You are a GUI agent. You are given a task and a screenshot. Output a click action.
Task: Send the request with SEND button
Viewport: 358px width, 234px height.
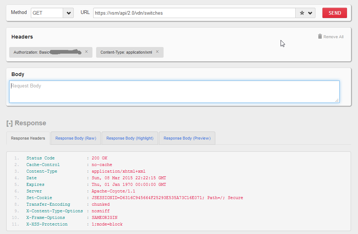tap(335, 13)
